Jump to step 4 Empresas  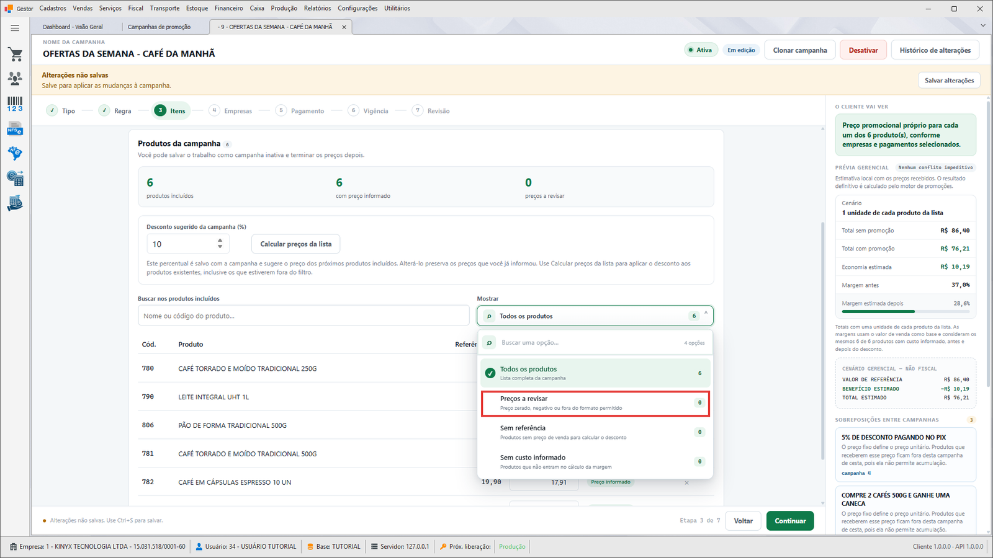click(x=230, y=111)
